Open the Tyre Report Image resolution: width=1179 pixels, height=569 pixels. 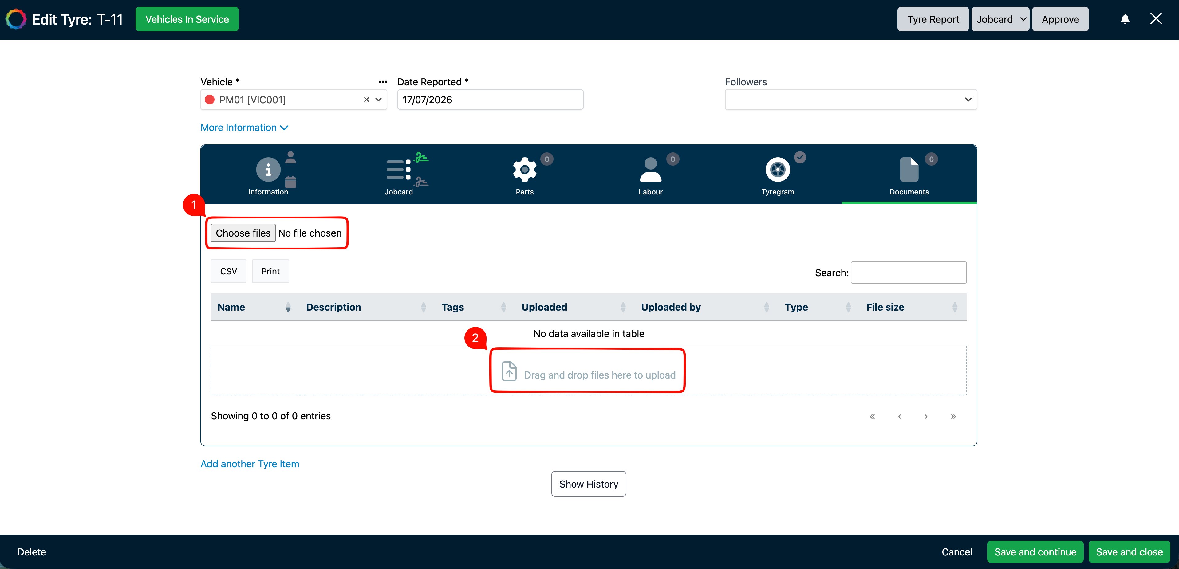click(933, 19)
